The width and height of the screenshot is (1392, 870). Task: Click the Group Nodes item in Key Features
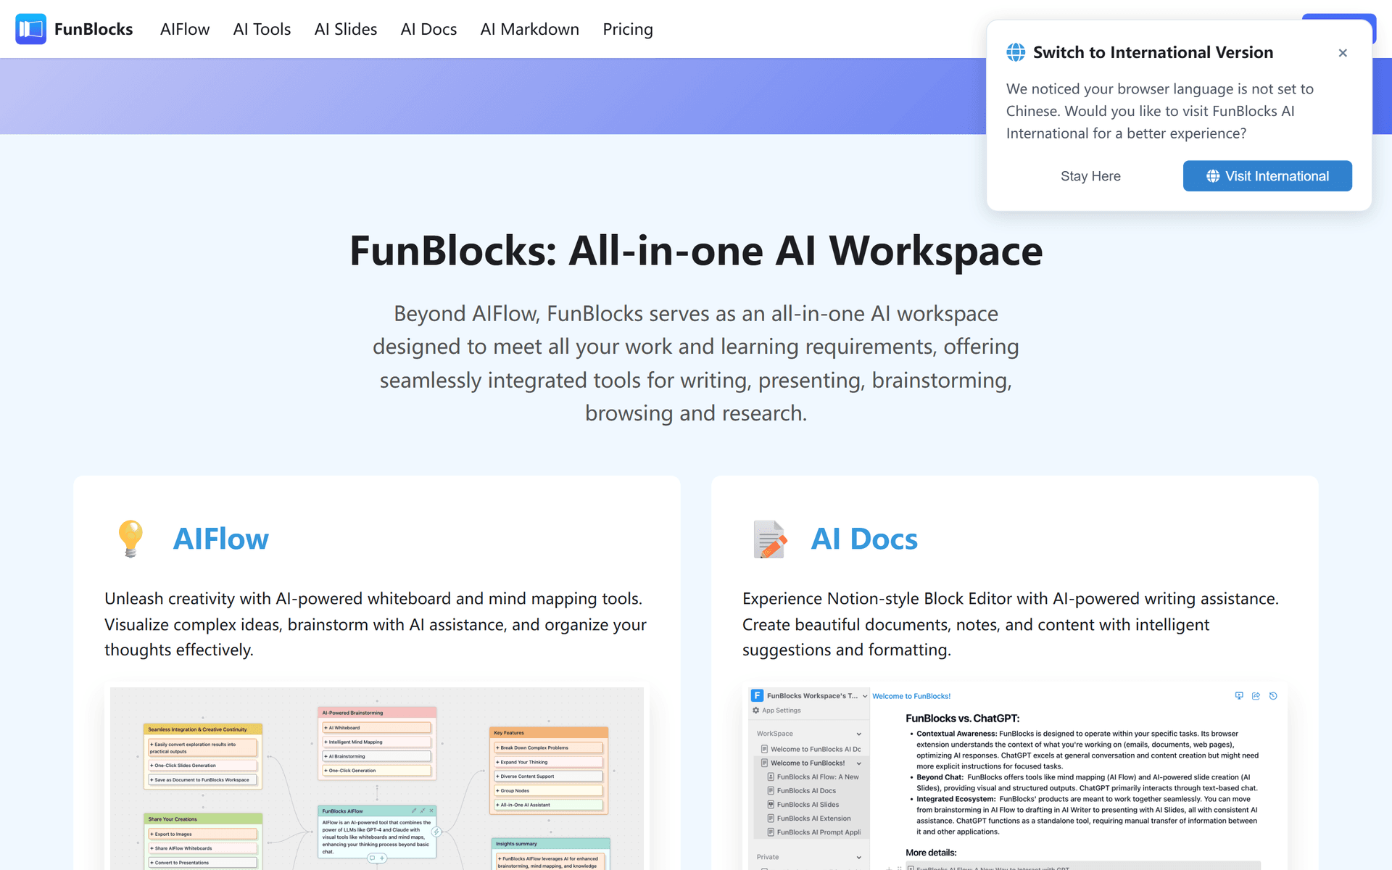click(549, 790)
